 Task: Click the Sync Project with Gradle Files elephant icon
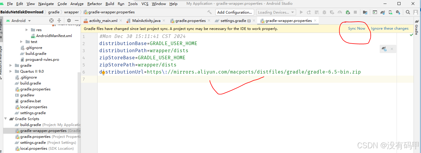[383, 12]
